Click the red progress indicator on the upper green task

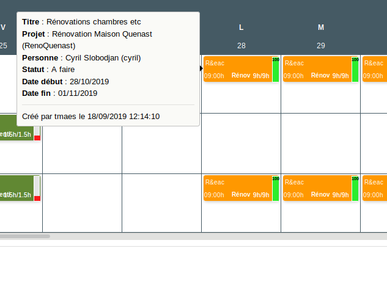(x=37, y=137)
